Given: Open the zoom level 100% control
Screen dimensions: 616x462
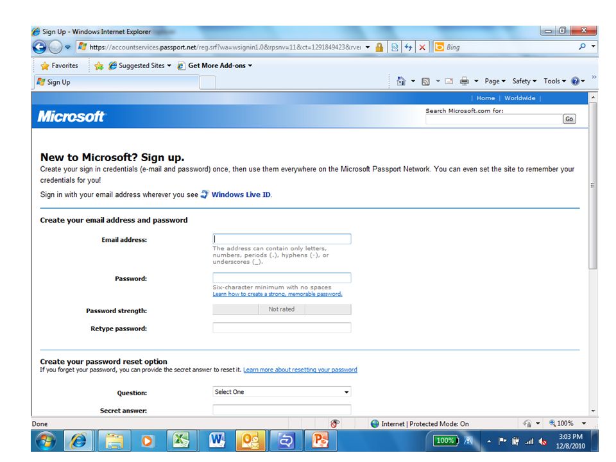Looking at the screenshot, I should click(x=567, y=424).
